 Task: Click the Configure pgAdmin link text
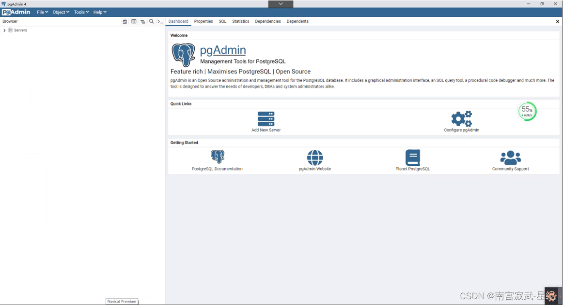[461, 130]
